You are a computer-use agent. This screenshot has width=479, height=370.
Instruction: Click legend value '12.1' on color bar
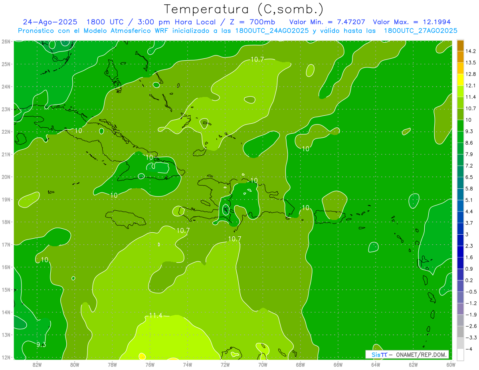click(470, 85)
